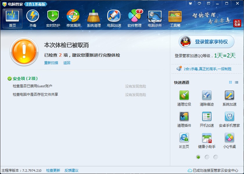Open the feedback speech-bubble icon in title bar
The image size is (244, 174).
199,3
